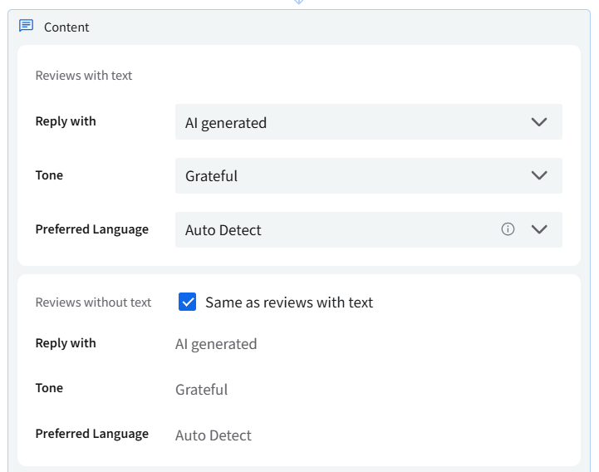Select the Content panel header title
The image size is (599, 472).
[66, 27]
